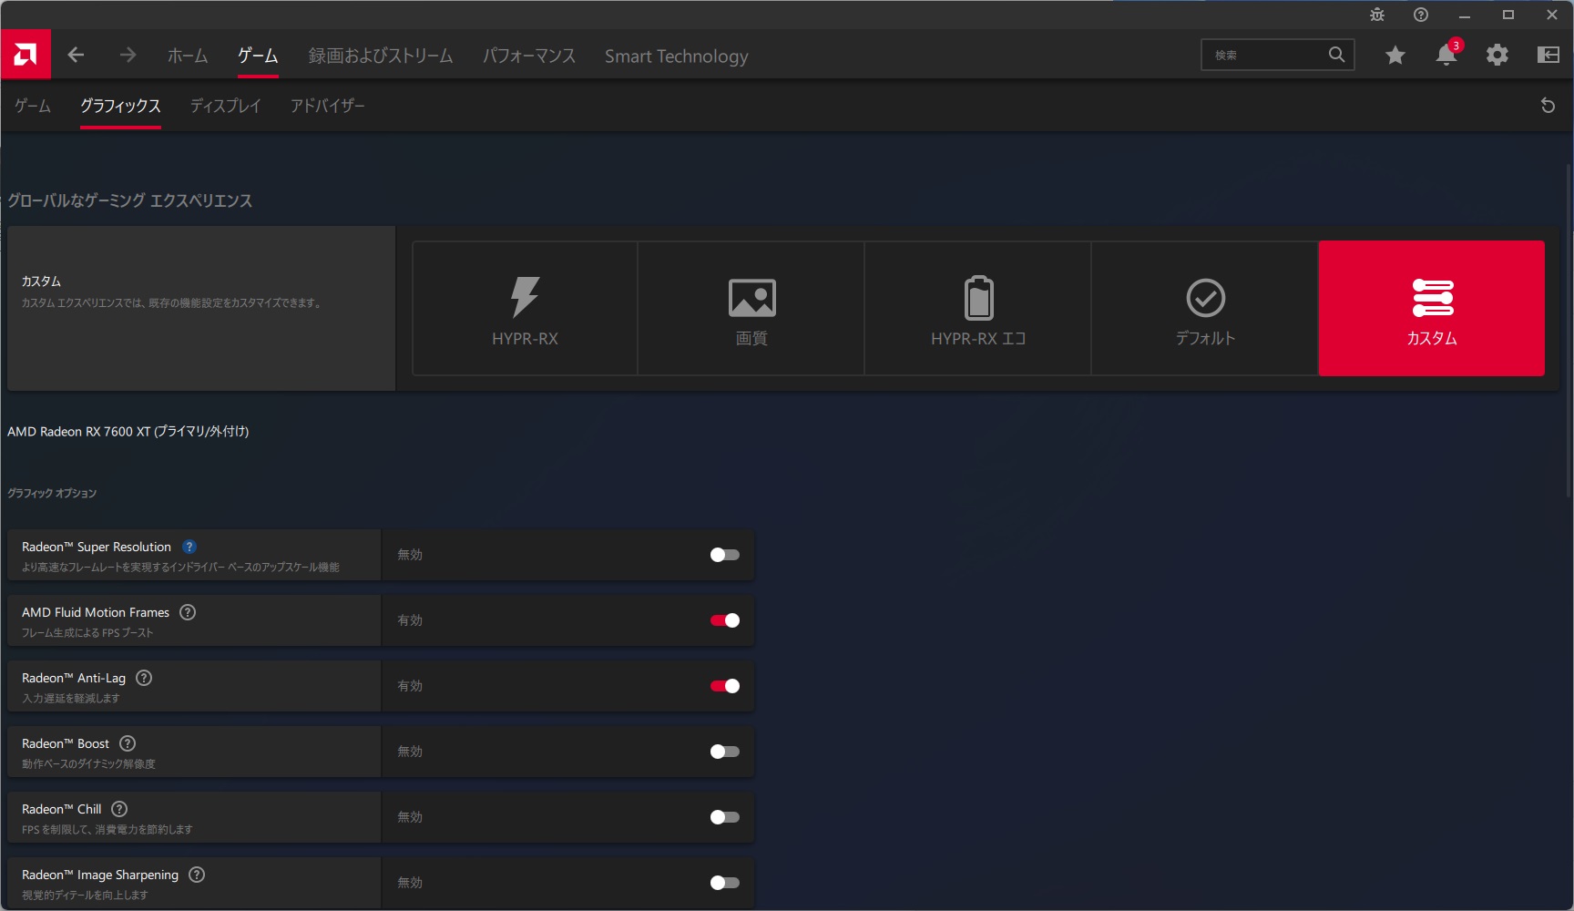Select the デフォルト profile
Screen dimensions: 1574x911
[x=1205, y=308]
